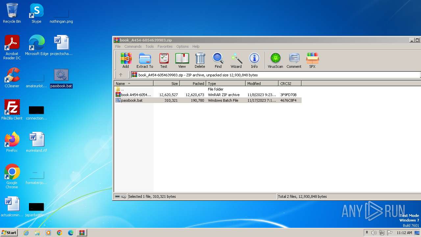Click the Windows Start button
Screen dimensions: 421x237
coord(9,232)
